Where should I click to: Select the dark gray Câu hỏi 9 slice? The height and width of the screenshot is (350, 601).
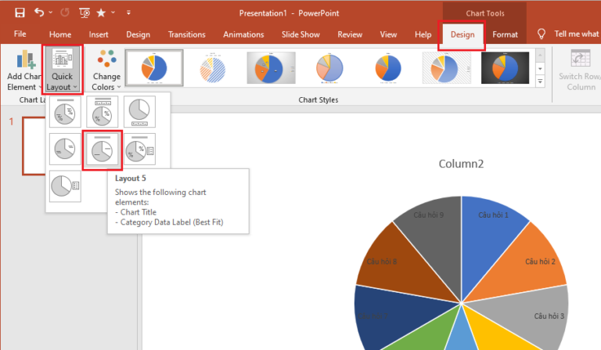tap(435, 241)
